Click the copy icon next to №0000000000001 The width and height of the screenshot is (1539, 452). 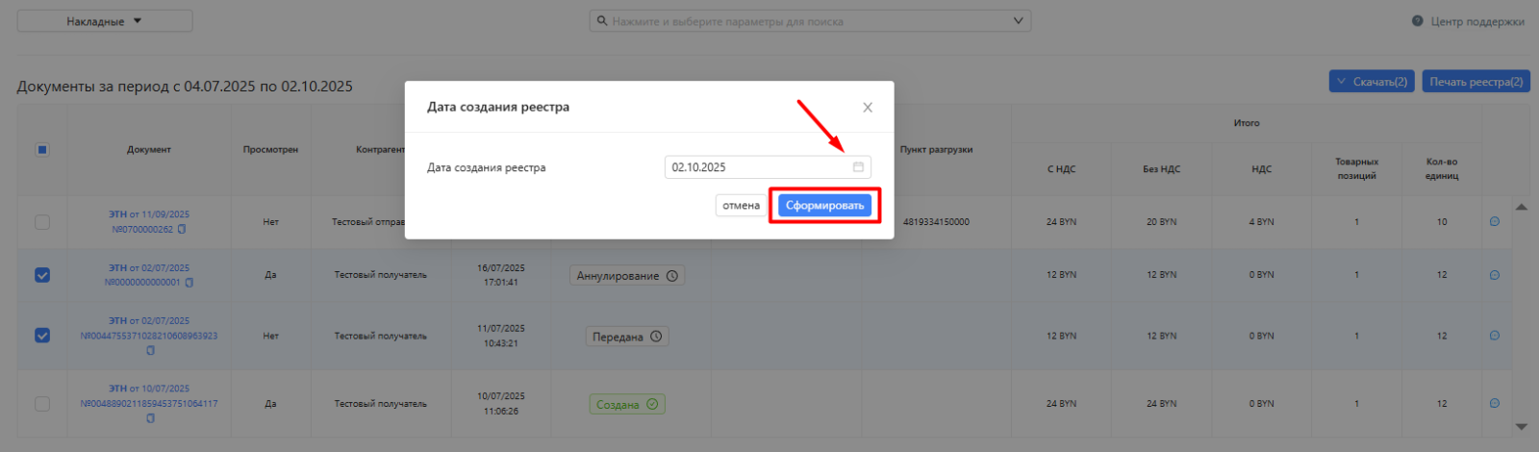(x=189, y=283)
